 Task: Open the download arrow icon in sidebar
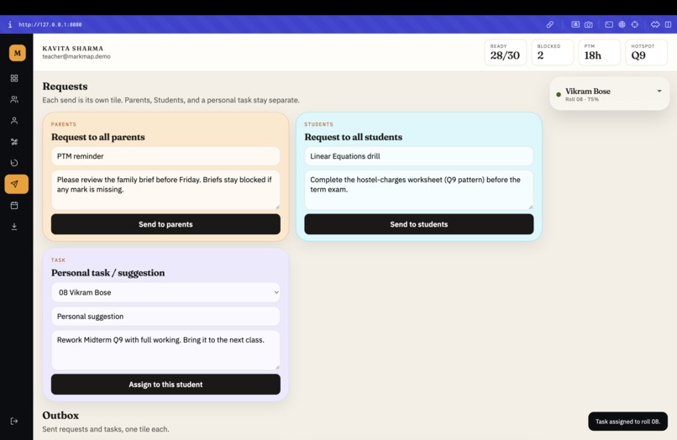[14, 226]
